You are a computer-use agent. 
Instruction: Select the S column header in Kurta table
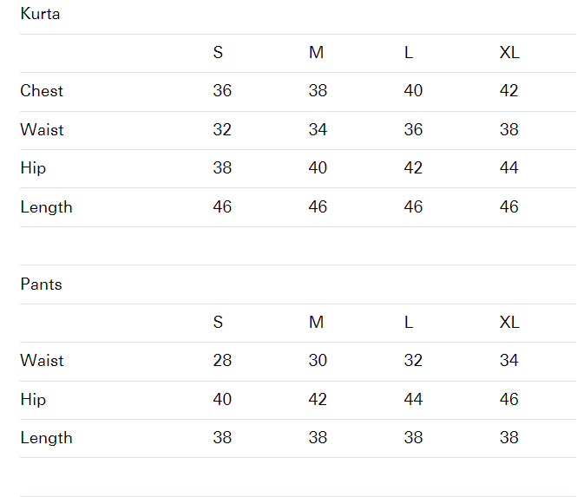tap(218, 52)
